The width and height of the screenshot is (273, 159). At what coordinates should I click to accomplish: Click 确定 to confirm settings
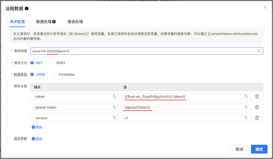259,149
